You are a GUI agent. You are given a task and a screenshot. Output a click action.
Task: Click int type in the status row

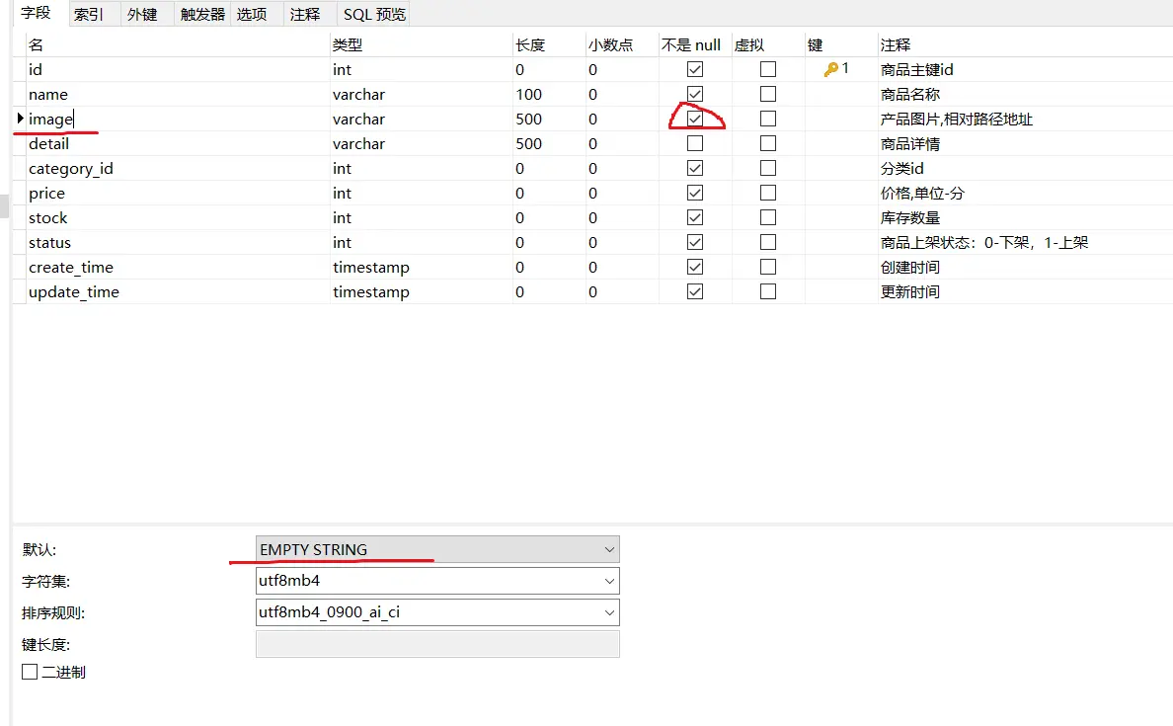(342, 243)
